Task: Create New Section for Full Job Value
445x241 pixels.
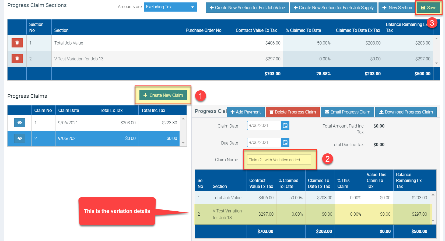Action: (247, 8)
